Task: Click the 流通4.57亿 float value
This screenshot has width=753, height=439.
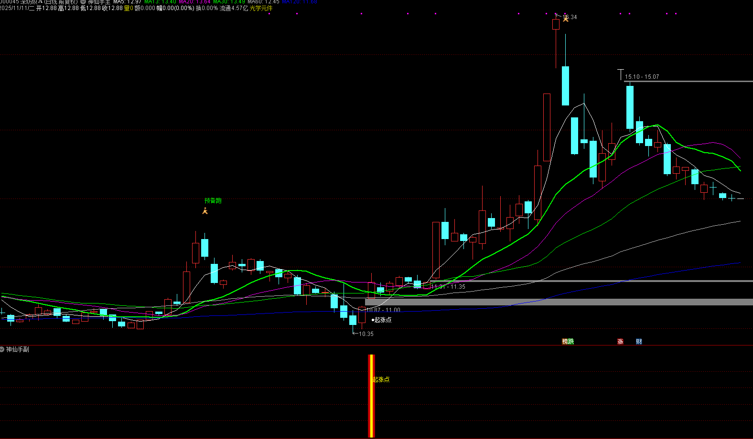Action: (x=234, y=8)
